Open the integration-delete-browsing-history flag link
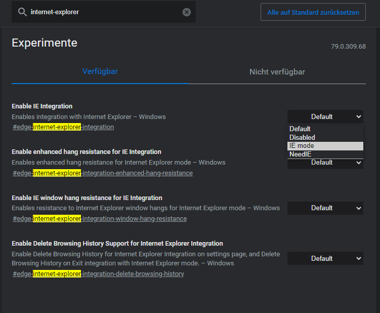This screenshot has height=313, width=380. [98, 274]
